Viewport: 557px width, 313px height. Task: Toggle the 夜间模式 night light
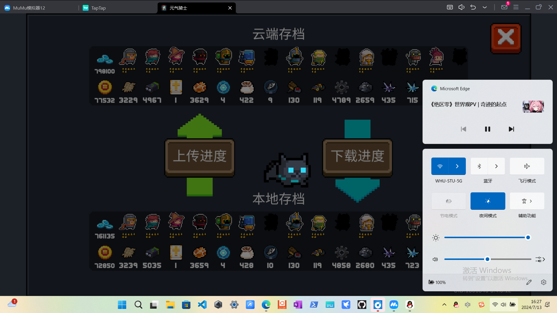point(488,201)
